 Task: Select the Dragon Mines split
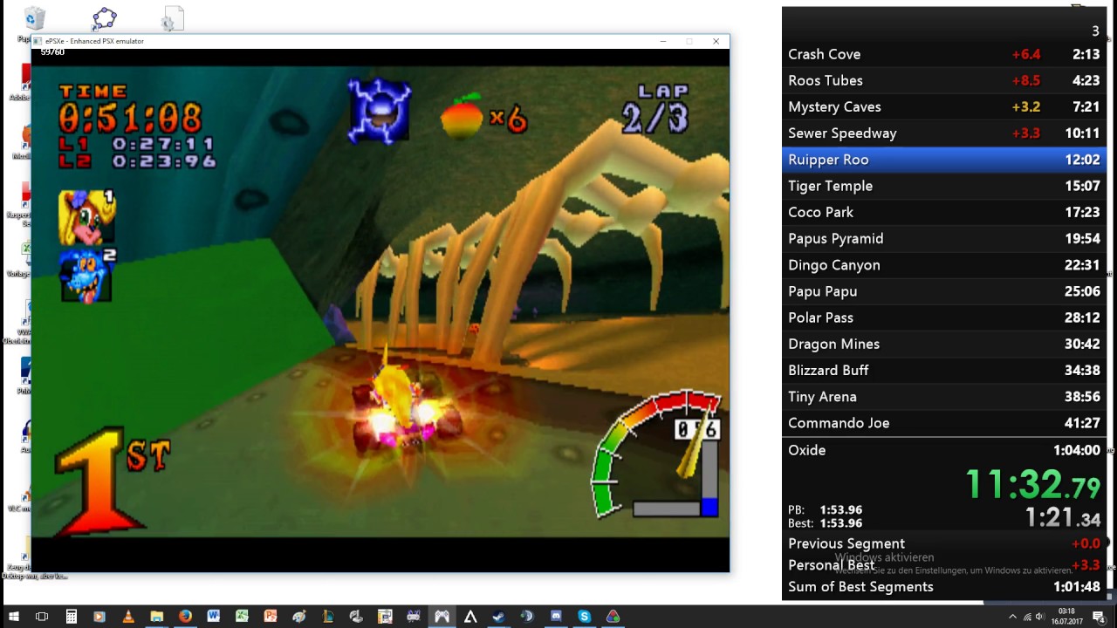pyautogui.click(x=943, y=344)
